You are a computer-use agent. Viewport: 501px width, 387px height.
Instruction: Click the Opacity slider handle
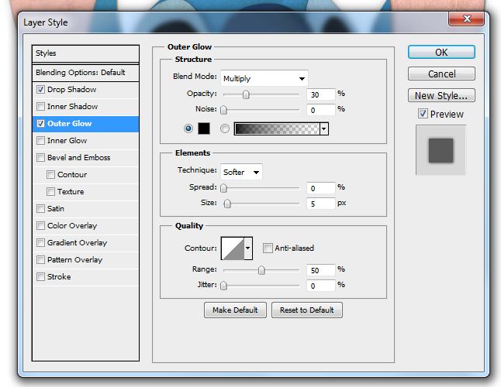(246, 94)
